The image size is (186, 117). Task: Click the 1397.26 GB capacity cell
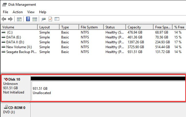pyautogui.click(x=136, y=42)
